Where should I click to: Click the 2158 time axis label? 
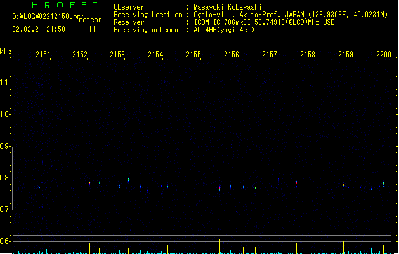[308, 55]
